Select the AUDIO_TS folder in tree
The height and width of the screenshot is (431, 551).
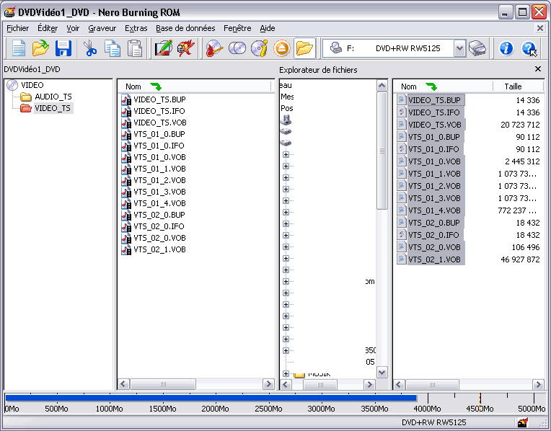53,97
